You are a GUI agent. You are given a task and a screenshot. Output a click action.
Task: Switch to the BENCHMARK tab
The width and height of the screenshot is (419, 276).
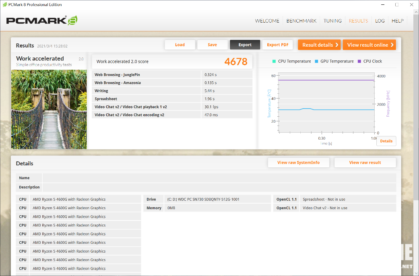coord(301,21)
